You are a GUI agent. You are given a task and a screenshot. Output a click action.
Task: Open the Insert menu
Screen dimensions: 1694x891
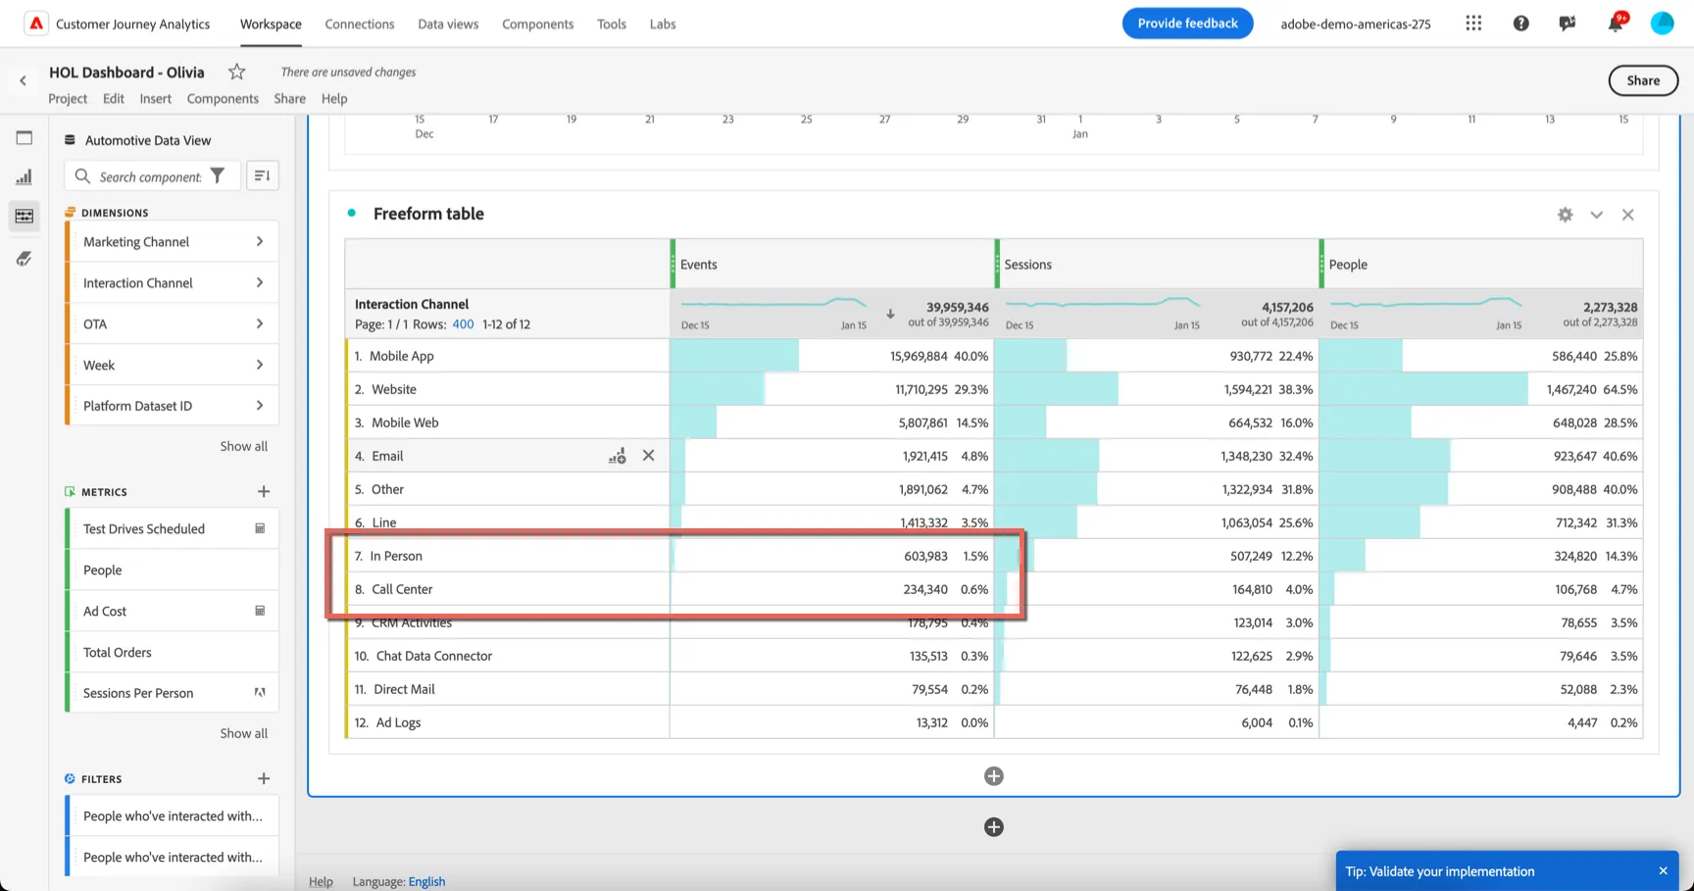[155, 99]
